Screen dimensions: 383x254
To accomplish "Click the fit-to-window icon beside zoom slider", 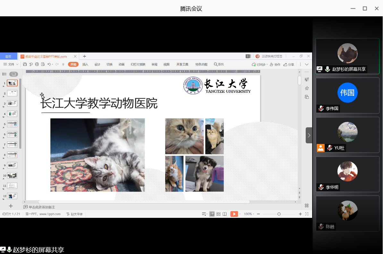I will tap(307, 214).
